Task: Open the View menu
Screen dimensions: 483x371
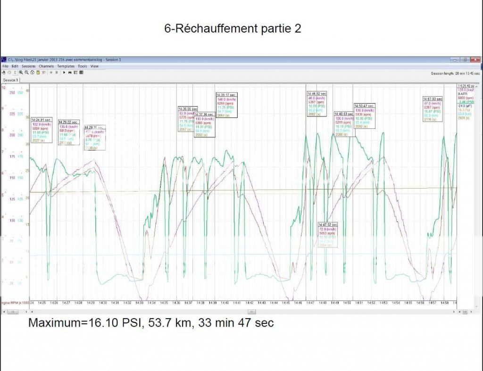Action: [x=94, y=66]
